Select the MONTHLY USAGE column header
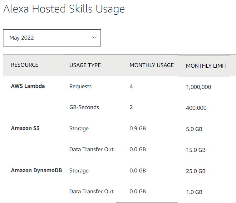 151,65
